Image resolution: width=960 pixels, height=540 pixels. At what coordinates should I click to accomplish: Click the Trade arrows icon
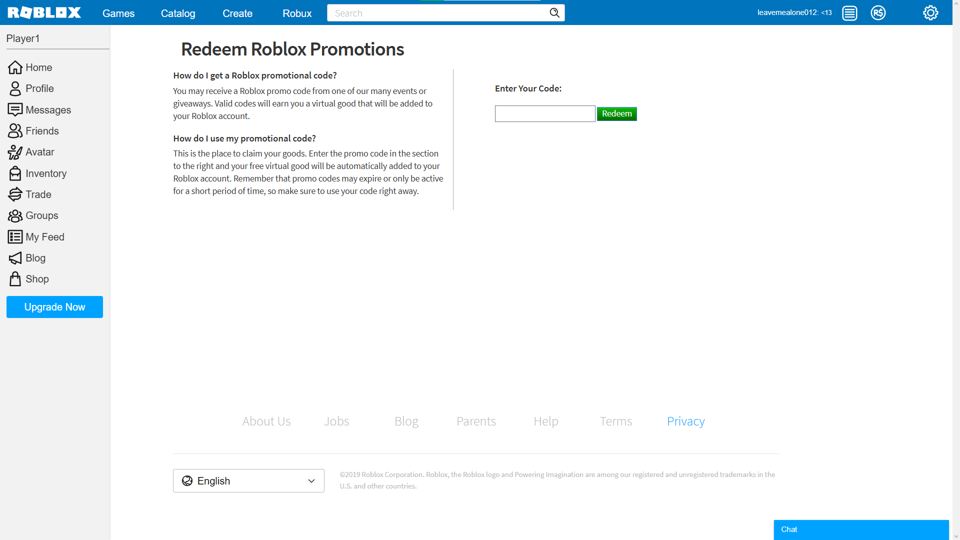pos(15,194)
